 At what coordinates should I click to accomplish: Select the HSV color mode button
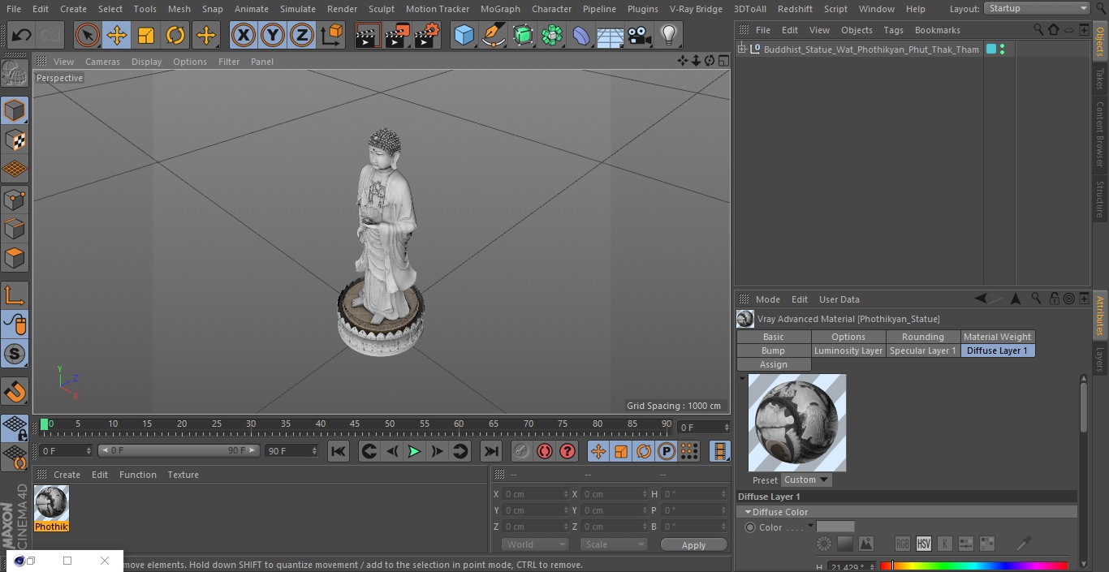click(924, 544)
